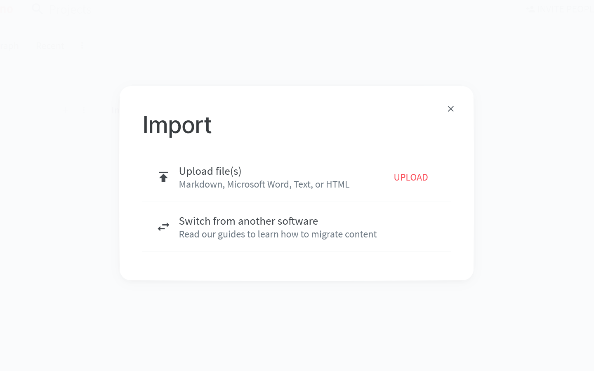Screen dimensions: 594x371
Task: Dismiss the dialog by clicking the dimmed backdrop
Action: (297, 326)
